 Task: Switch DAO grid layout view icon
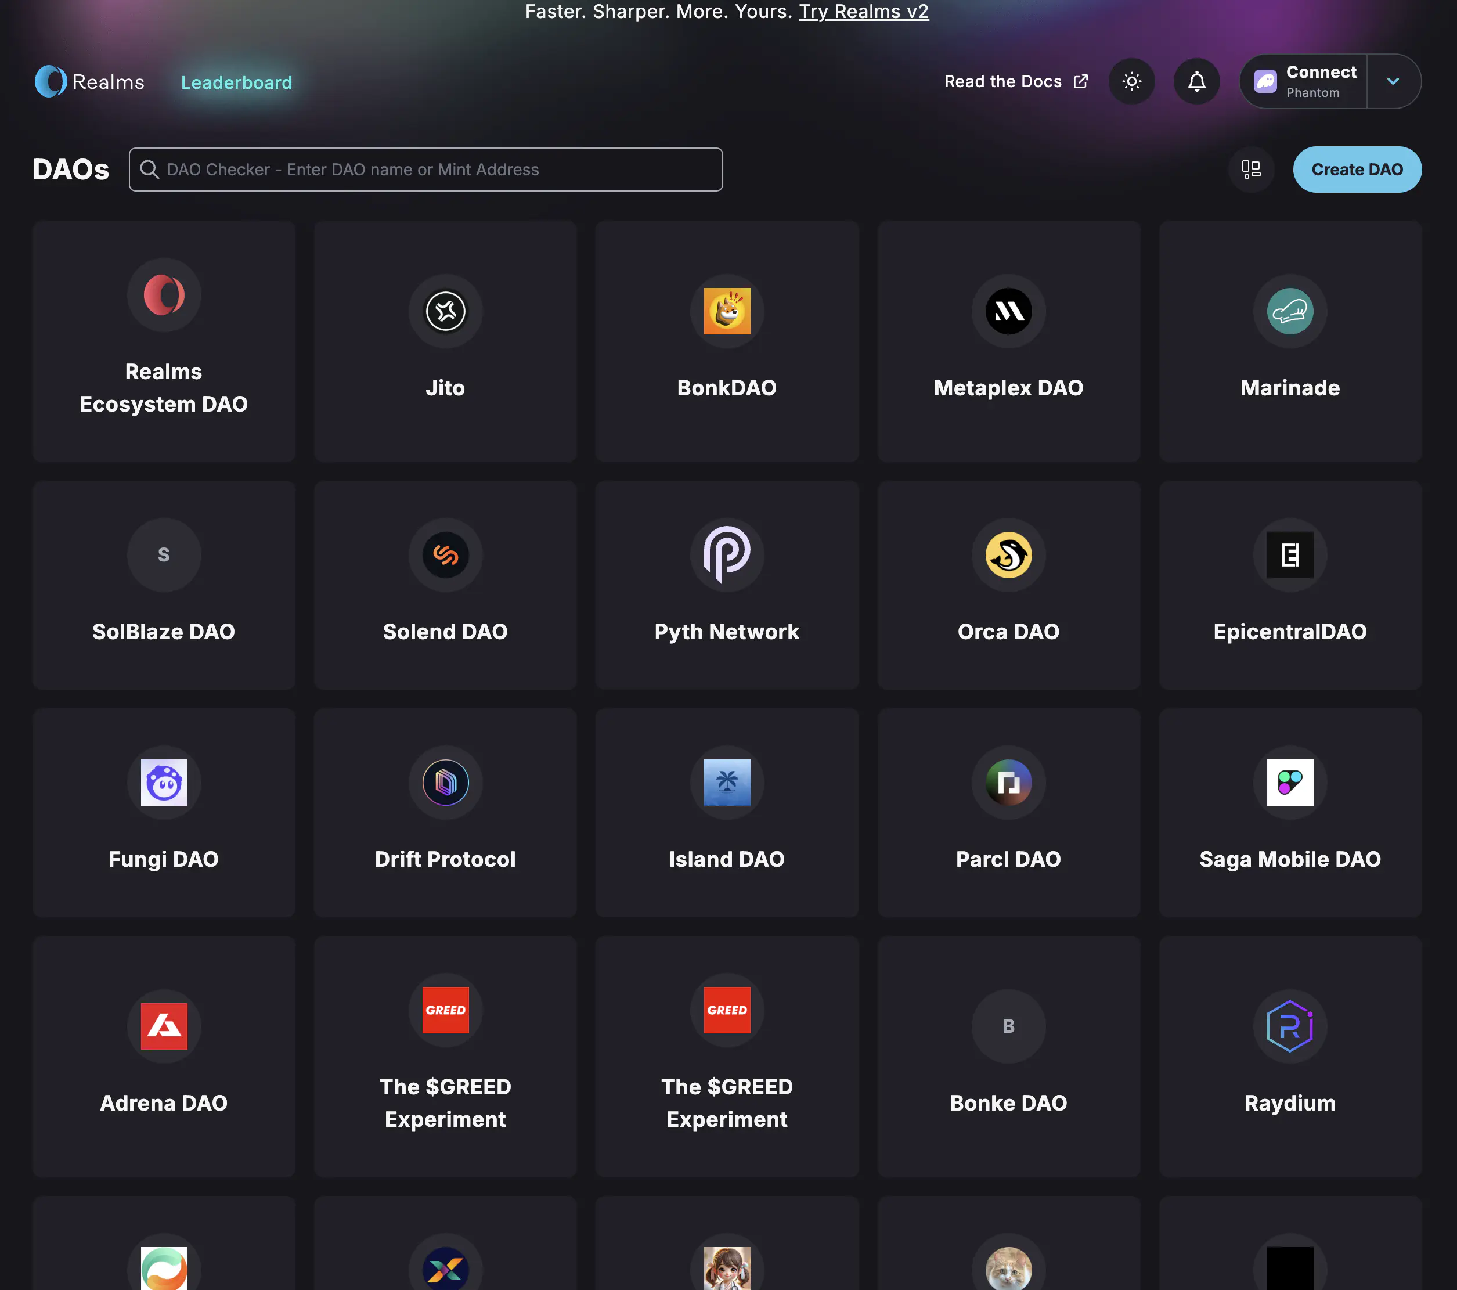pos(1251,170)
